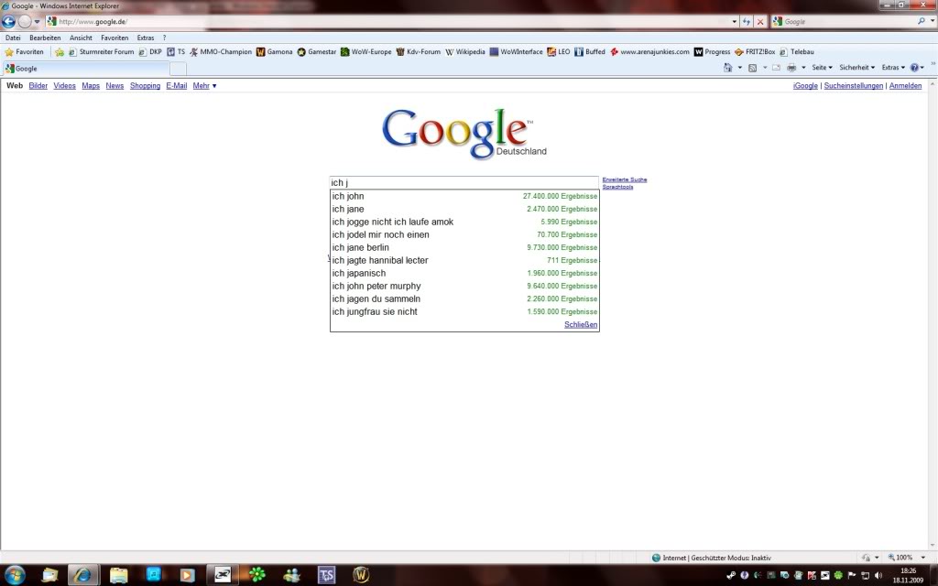Select the Google browser tab
The image size is (938, 586).
(x=85, y=69)
